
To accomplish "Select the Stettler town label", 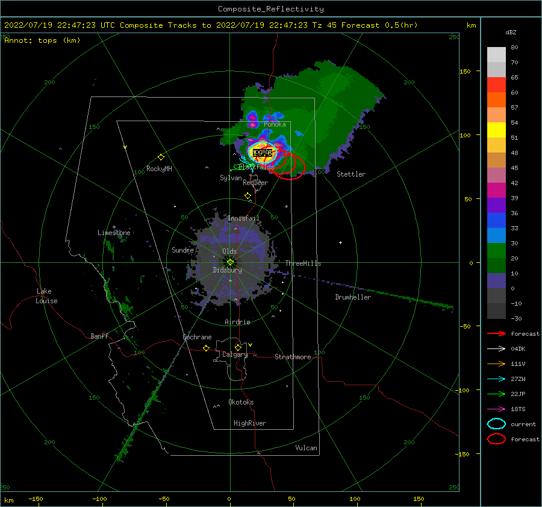I will [351, 174].
